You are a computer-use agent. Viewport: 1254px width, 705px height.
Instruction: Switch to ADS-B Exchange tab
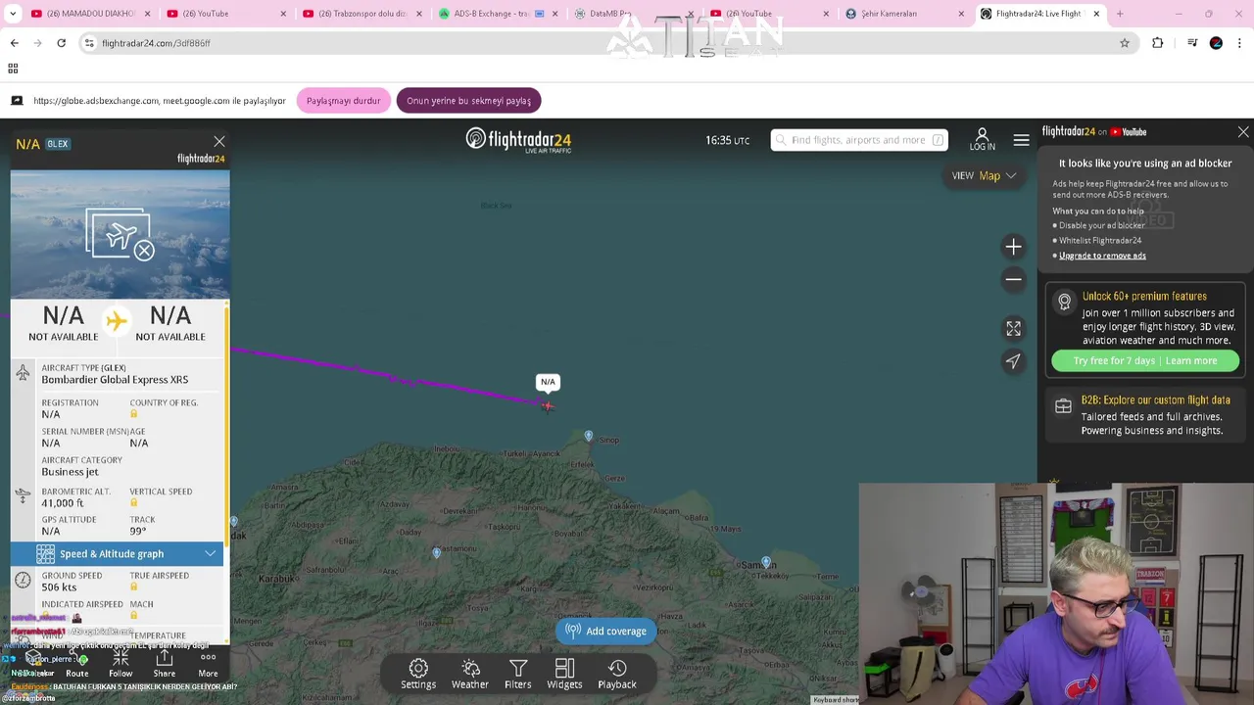point(497,14)
